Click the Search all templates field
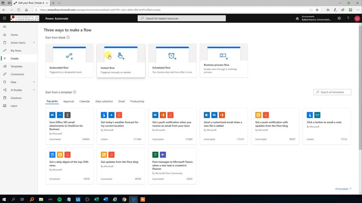Viewport: 362px width, 203px height. [x=332, y=92]
